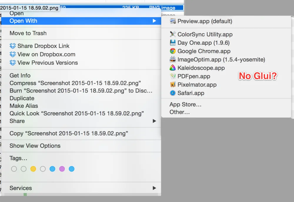Apply the yellow tag color
Screen dimensions: 294x202
[33, 169]
